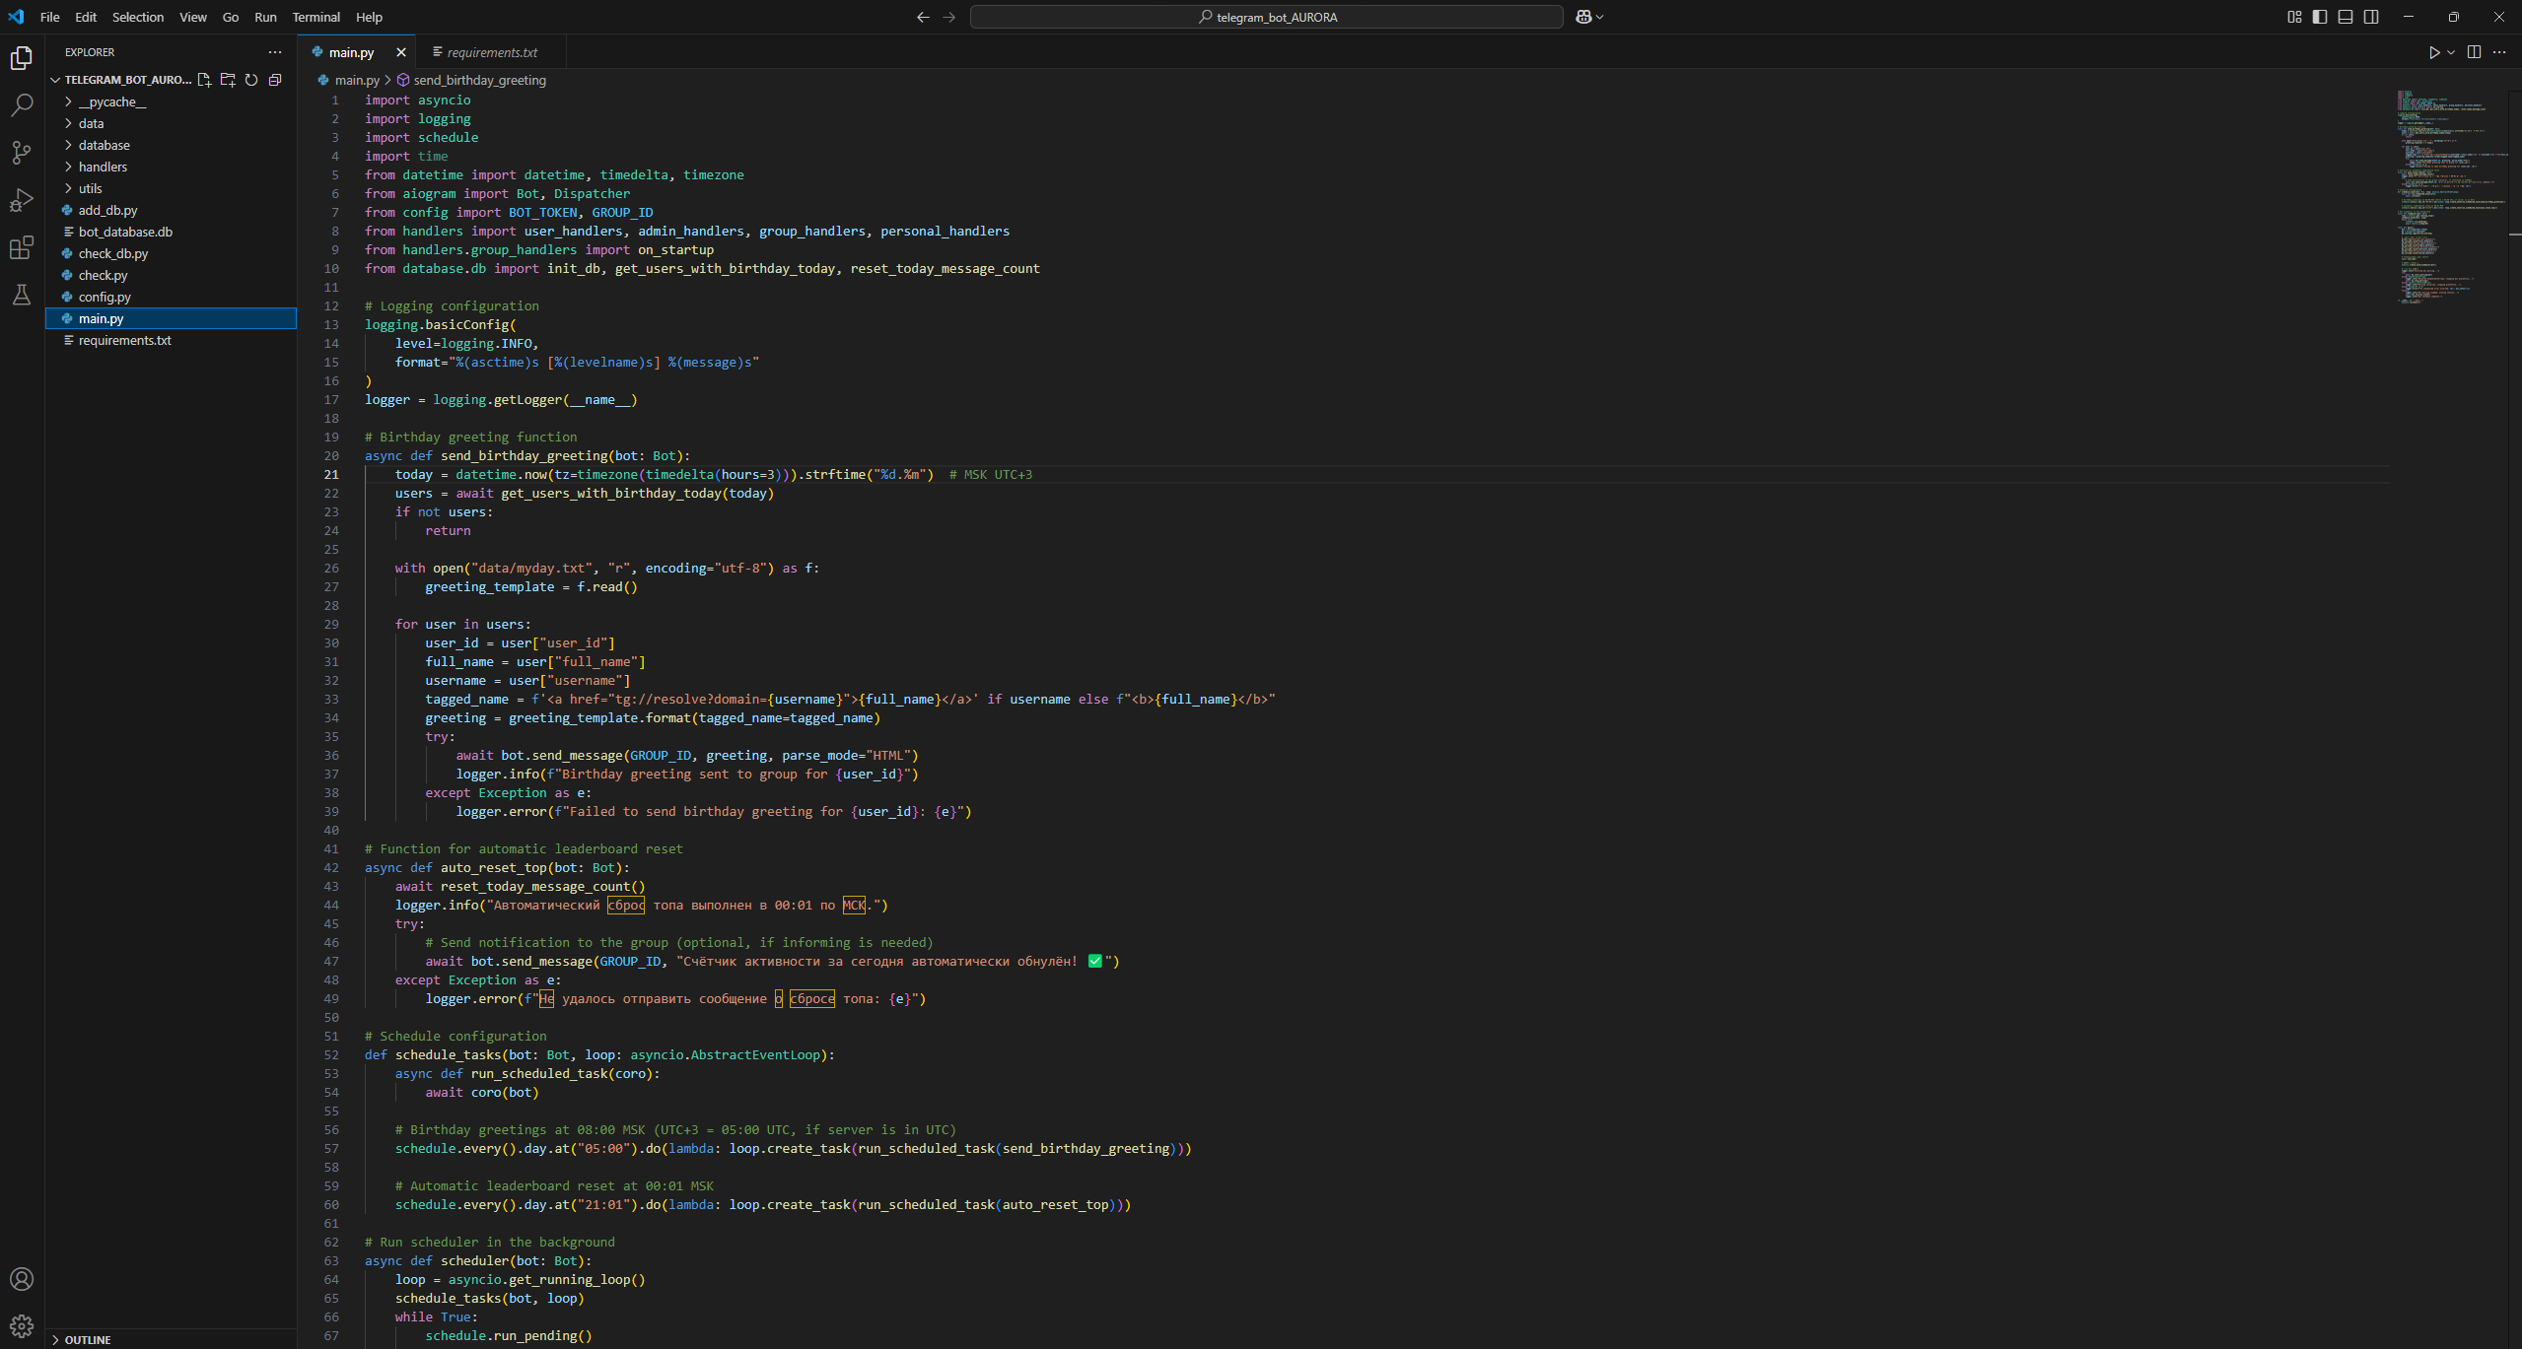Click the telegram_bot_AURORA command center search box
Screen dimensions: 2522x1349
point(1266,17)
